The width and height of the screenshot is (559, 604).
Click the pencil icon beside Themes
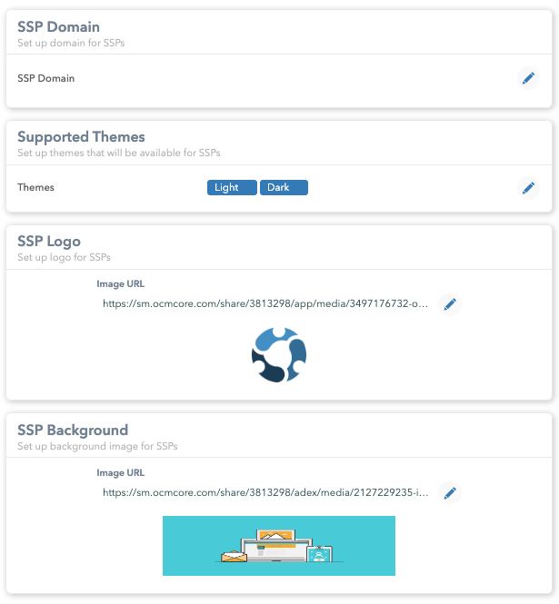528,188
